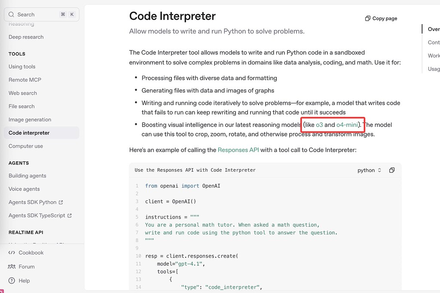Click the 'resp = client.responses.create(' line
Image resolution: width=440 pixels, height=293 pixels.
(x=192, y=256)
